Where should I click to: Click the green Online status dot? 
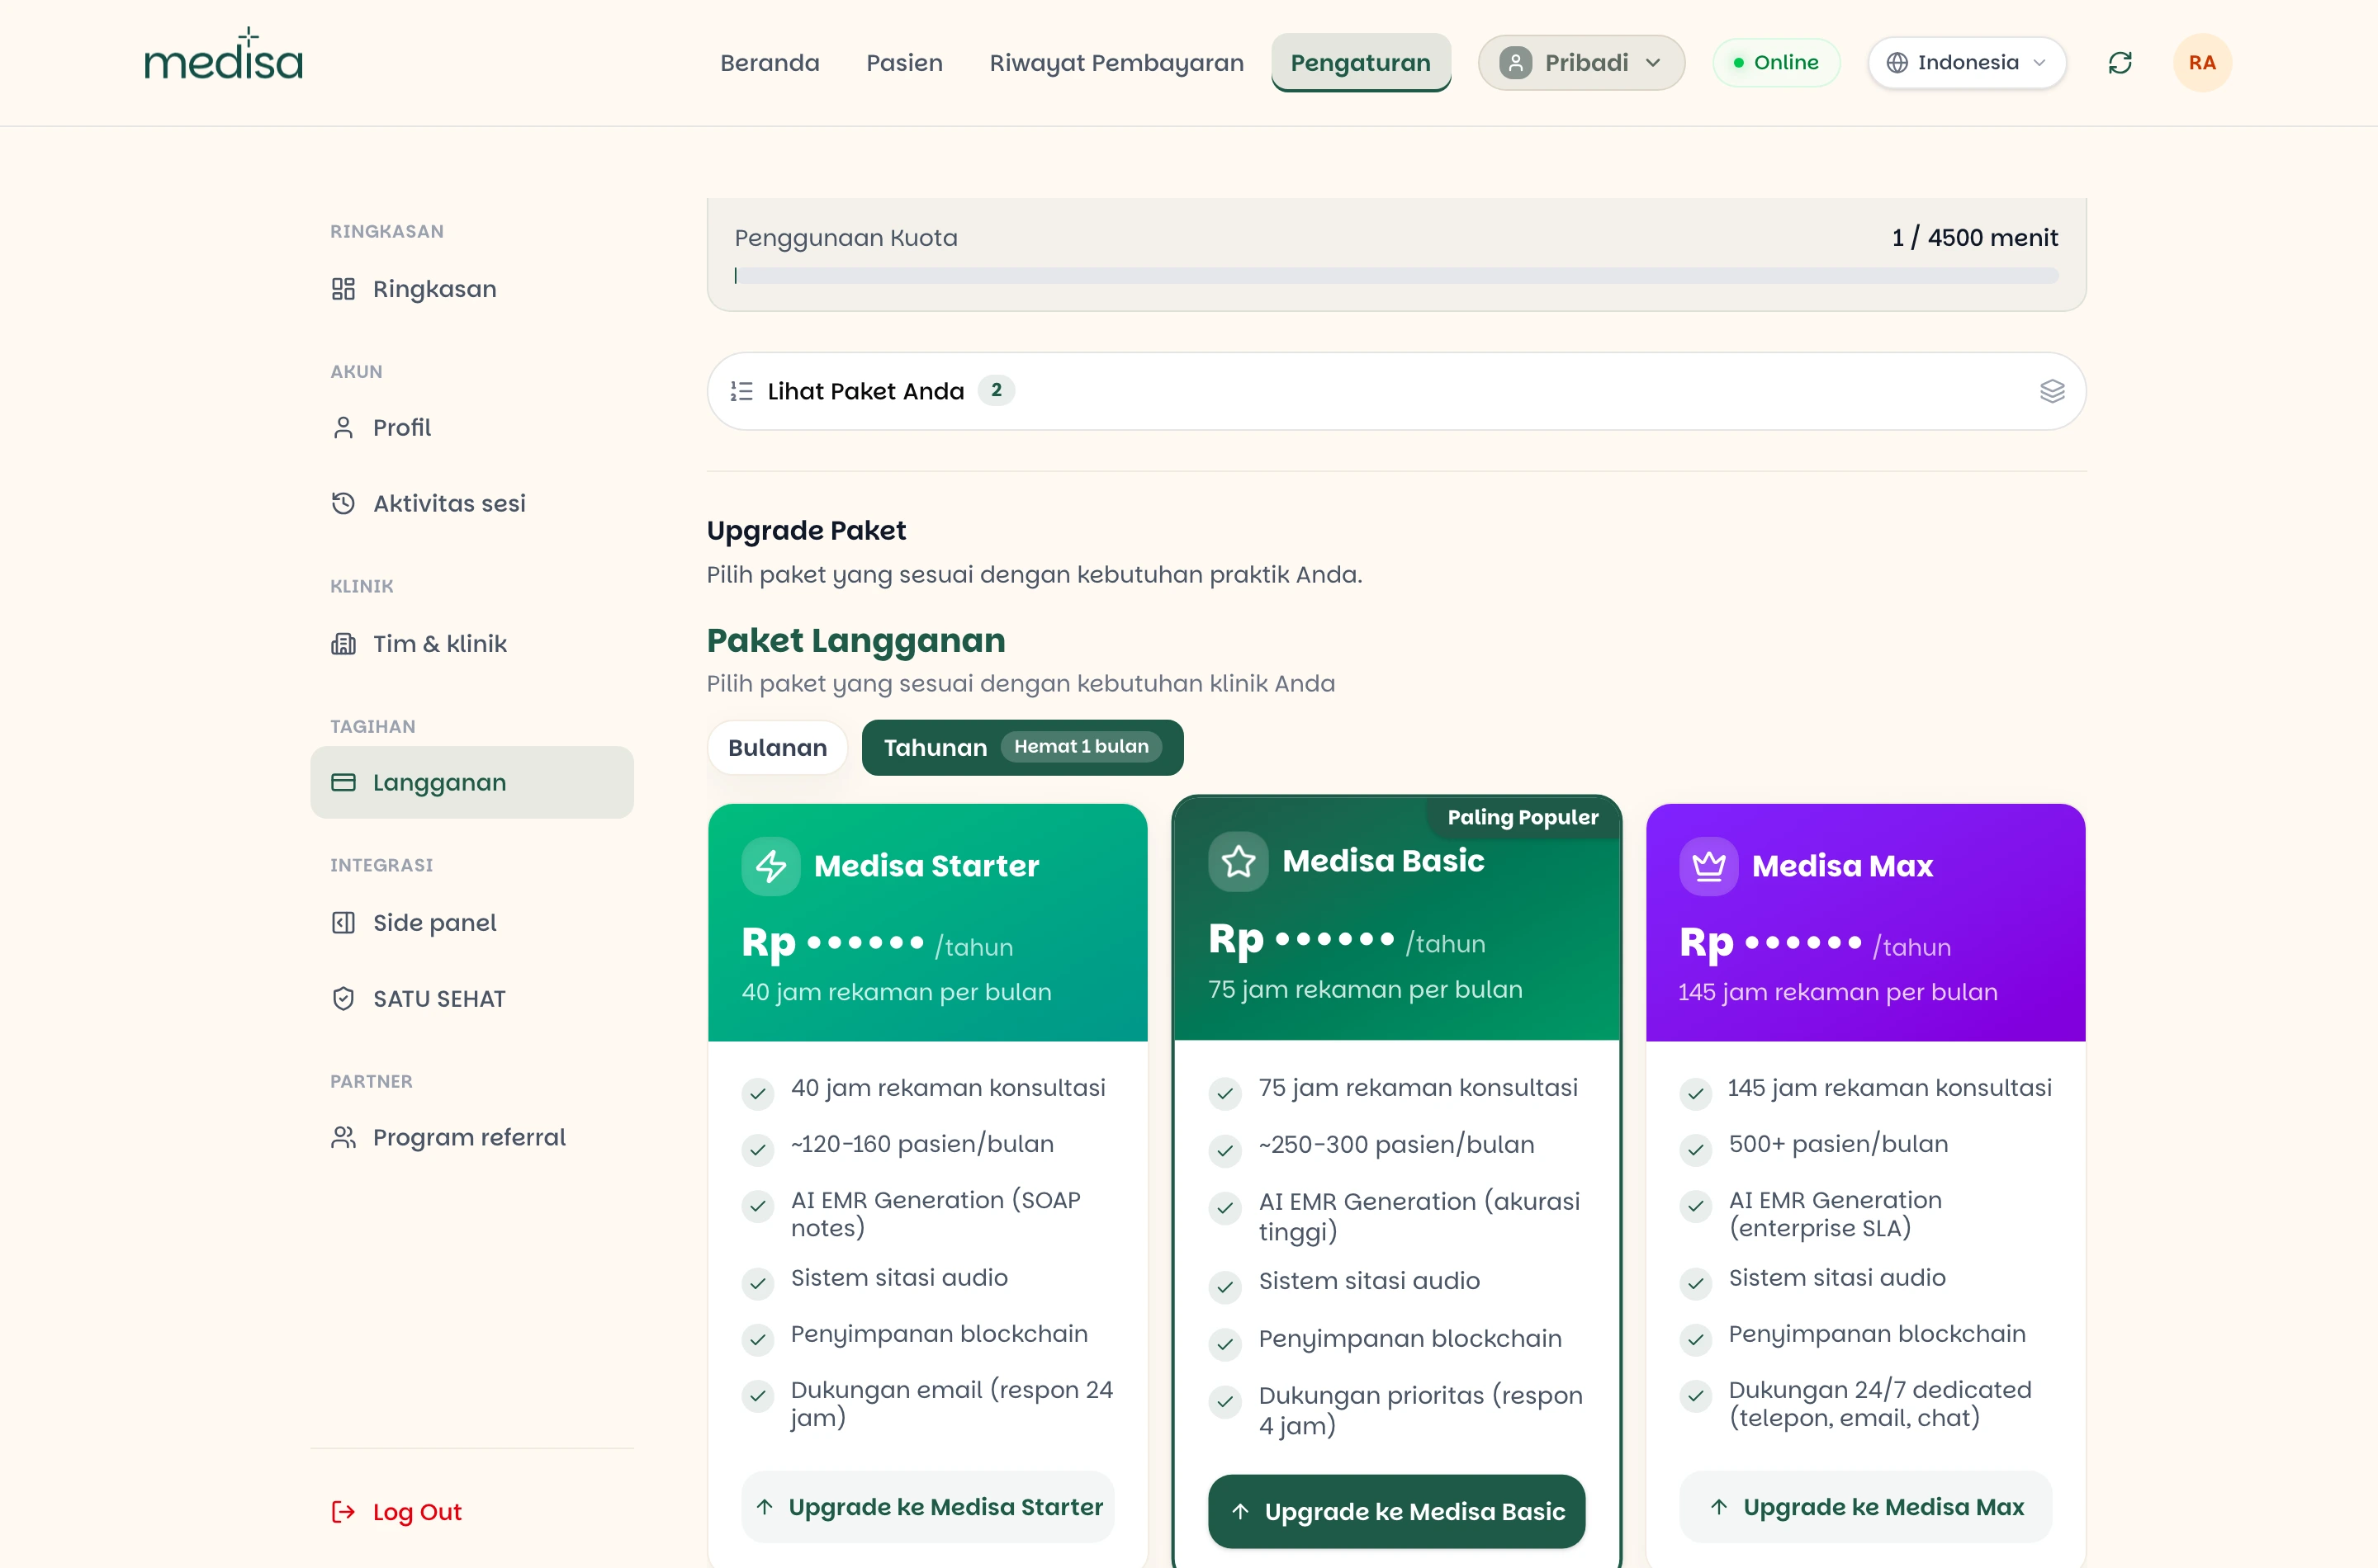coord(1739,63)
